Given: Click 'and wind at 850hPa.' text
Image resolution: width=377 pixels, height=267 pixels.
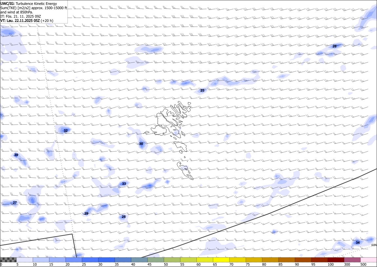Looking at the screenshot, I should (x=17, y=12).
